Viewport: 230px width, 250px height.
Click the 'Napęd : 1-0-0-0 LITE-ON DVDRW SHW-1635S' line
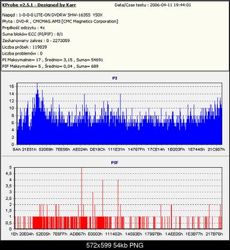click(52, 15)
